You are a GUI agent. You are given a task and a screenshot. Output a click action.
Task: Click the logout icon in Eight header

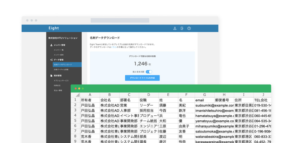coord(182,28)
